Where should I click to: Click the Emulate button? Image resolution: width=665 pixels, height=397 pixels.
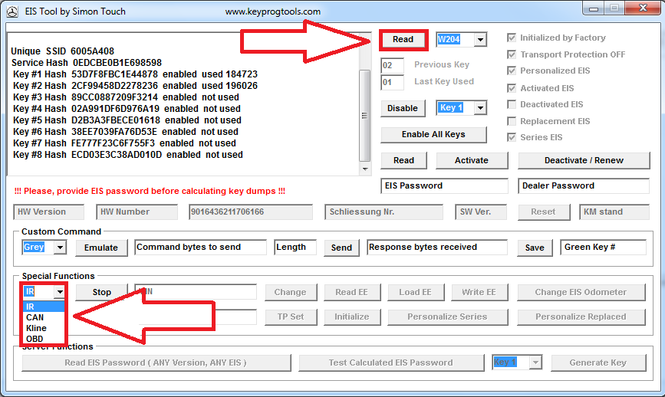coord(101,248)
